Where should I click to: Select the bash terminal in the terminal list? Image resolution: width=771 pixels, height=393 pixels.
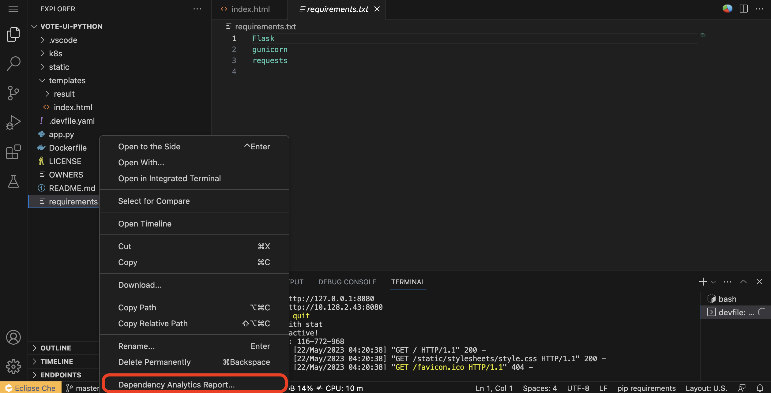[x=728, y=299]
